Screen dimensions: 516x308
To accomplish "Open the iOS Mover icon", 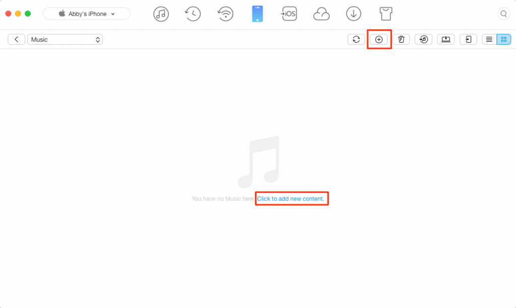I will pyautogui.click(x=289, y=14).
